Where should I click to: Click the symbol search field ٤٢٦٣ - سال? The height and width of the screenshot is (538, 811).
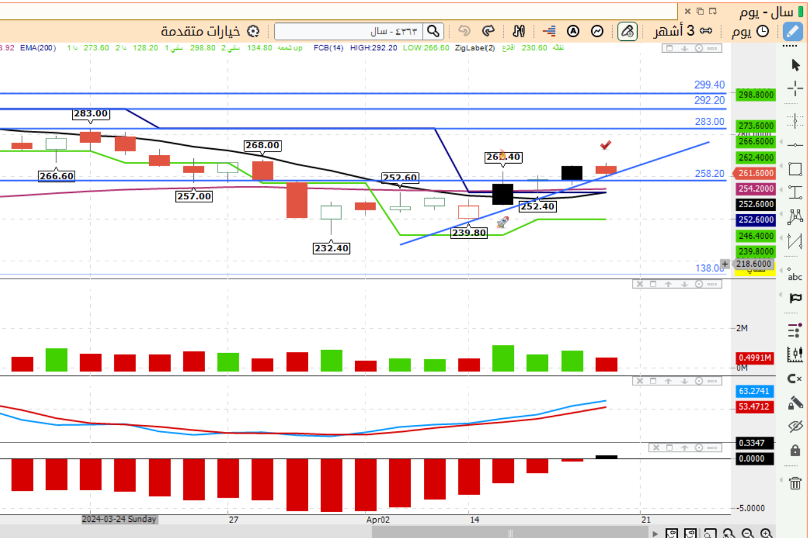[x=349, y=31]
